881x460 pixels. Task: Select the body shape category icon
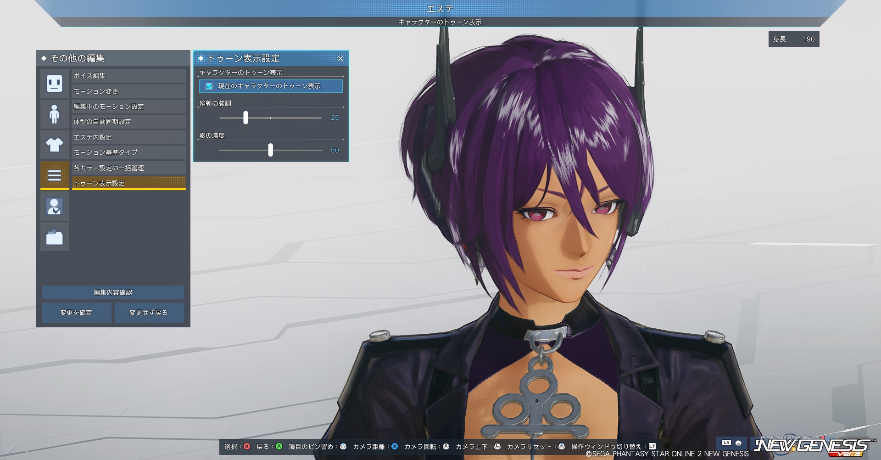click(55, 114)
